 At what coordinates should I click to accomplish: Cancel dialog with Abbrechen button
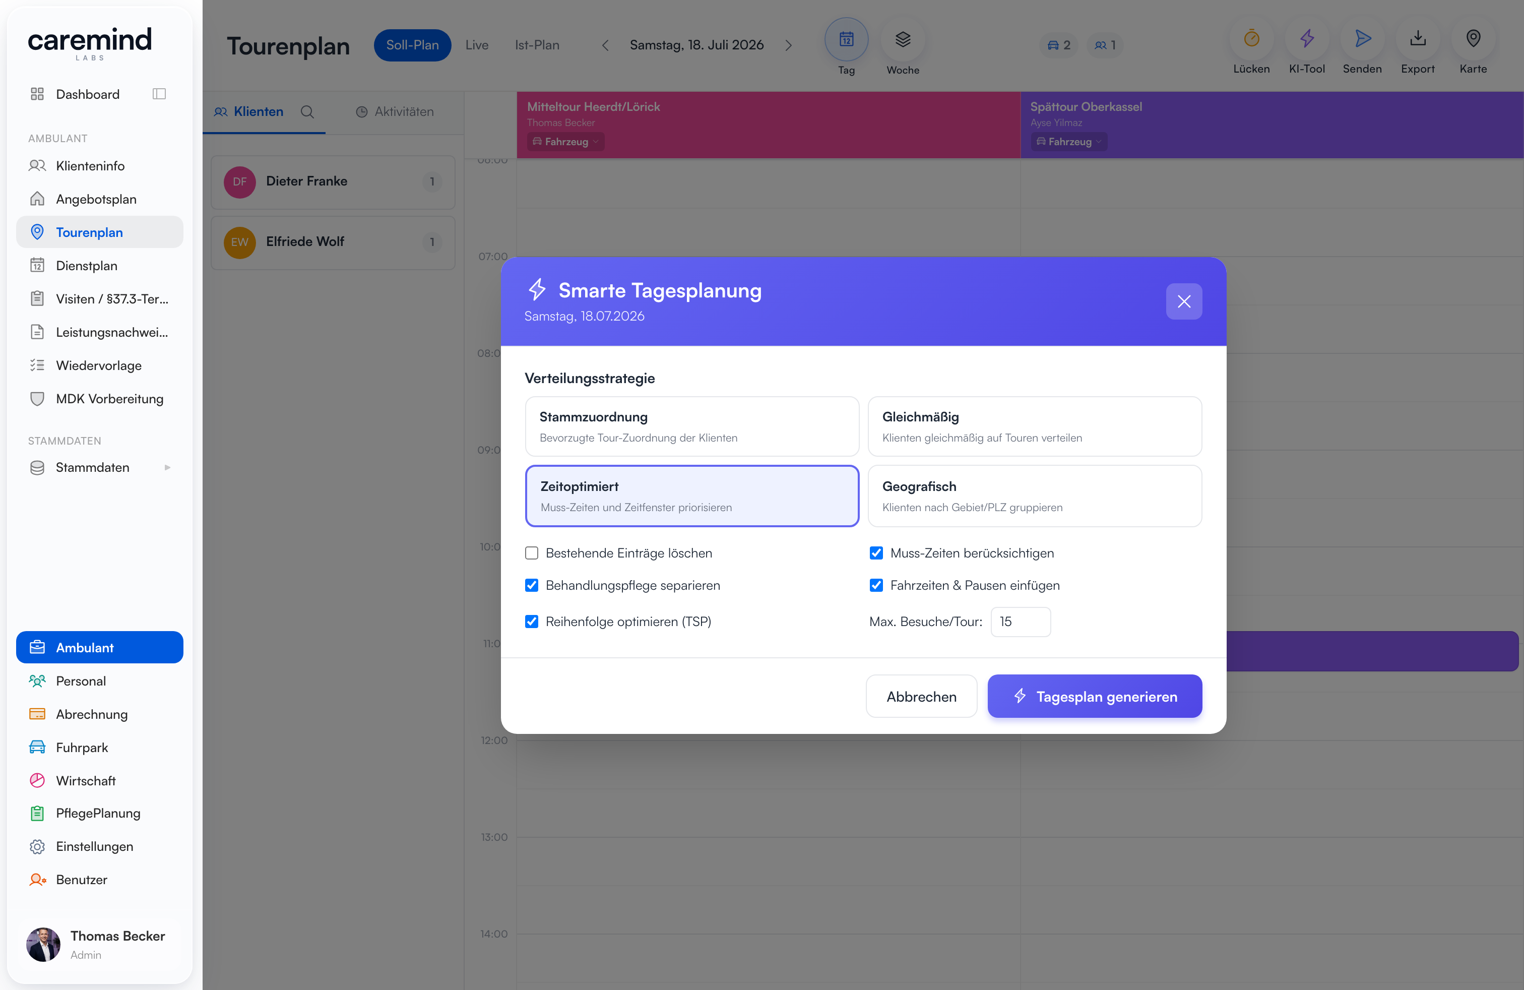(921, 696)
